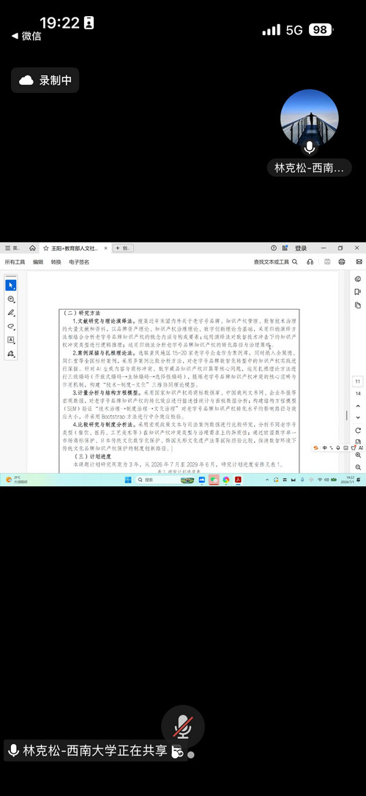Screen dimensions: 366x796
Task: Open the bookmarks panel icon on right
Action: click(358, 292)
